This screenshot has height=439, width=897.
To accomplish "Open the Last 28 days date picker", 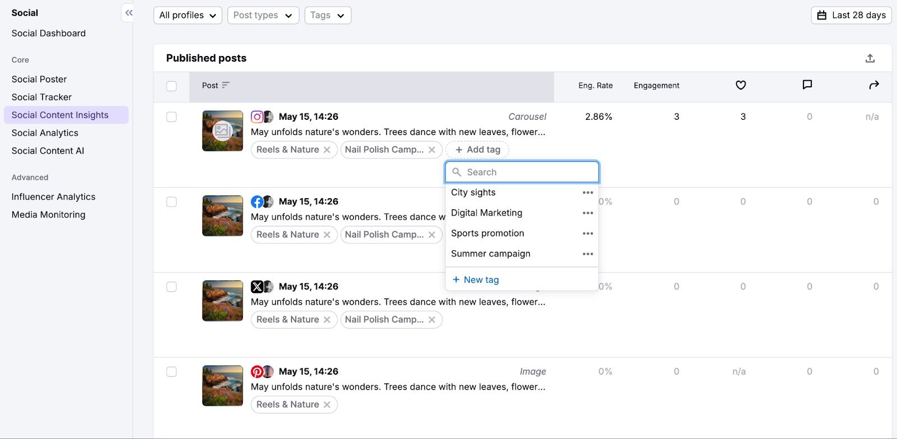I will [x=851, y=15].
